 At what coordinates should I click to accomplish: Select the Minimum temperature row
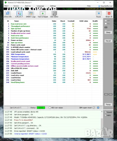[53, 57]
